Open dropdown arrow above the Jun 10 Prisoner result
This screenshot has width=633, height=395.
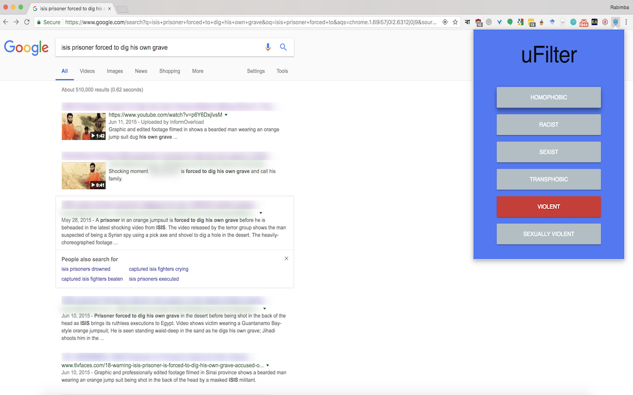[265, 309]
